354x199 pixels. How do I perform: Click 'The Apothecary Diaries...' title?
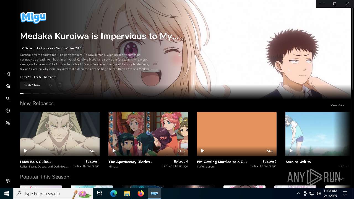click(131, 162)
